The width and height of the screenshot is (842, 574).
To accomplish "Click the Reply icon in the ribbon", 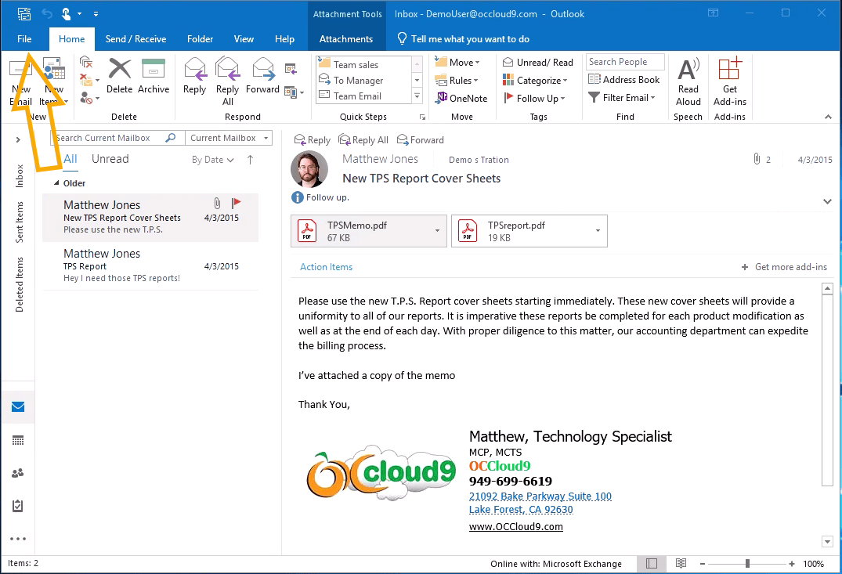I will pos(194,76).
